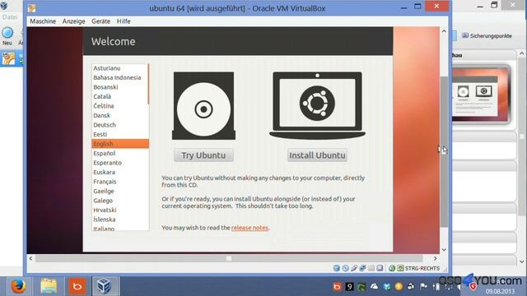
Task: Click the taskbar date 09.08.2013
Action: point(500,291)
